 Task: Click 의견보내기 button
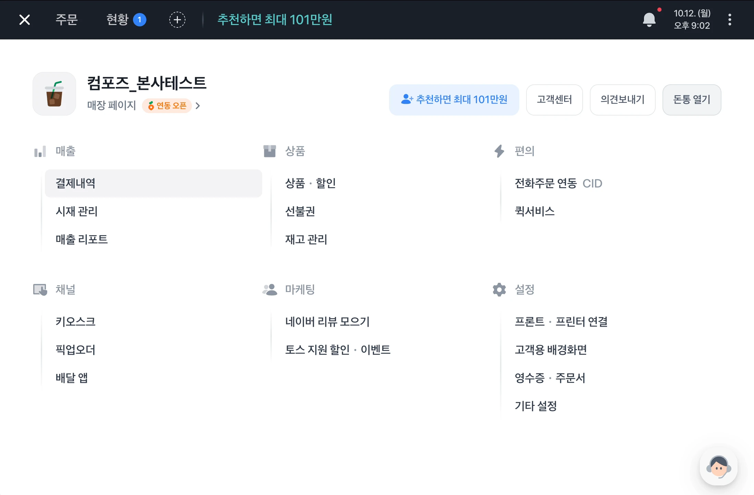click(622, 100)
